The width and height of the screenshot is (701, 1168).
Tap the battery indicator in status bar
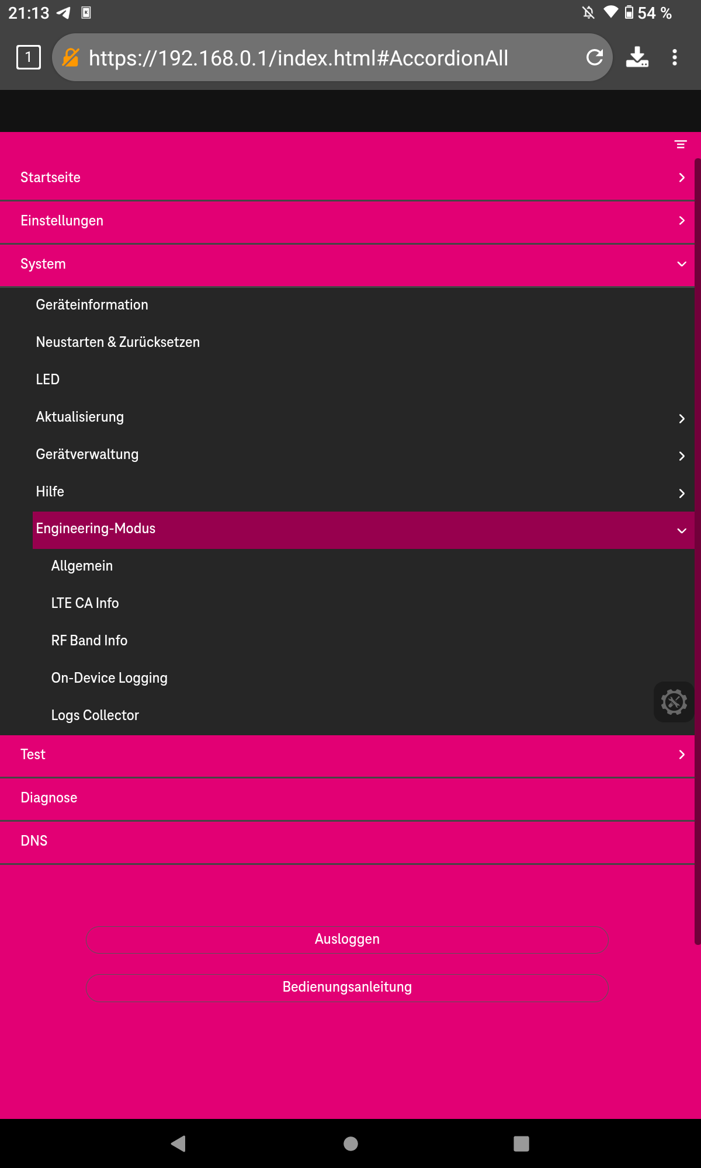point(629,12)
